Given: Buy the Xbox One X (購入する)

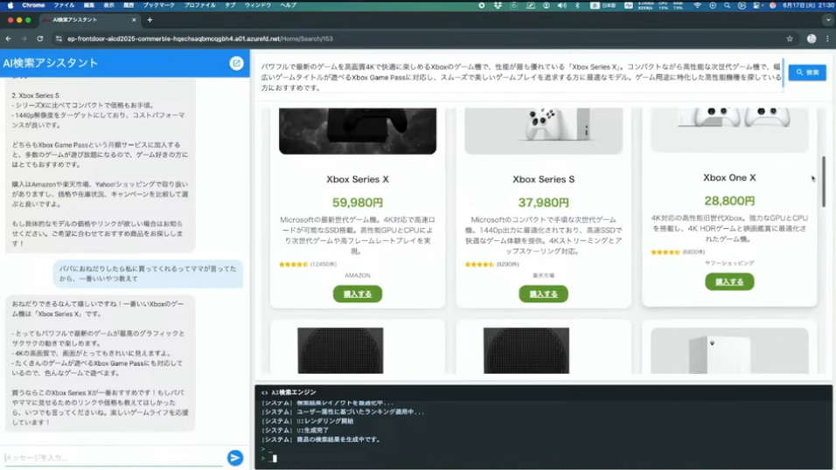Looking at the screenshot, I should 729,281.
